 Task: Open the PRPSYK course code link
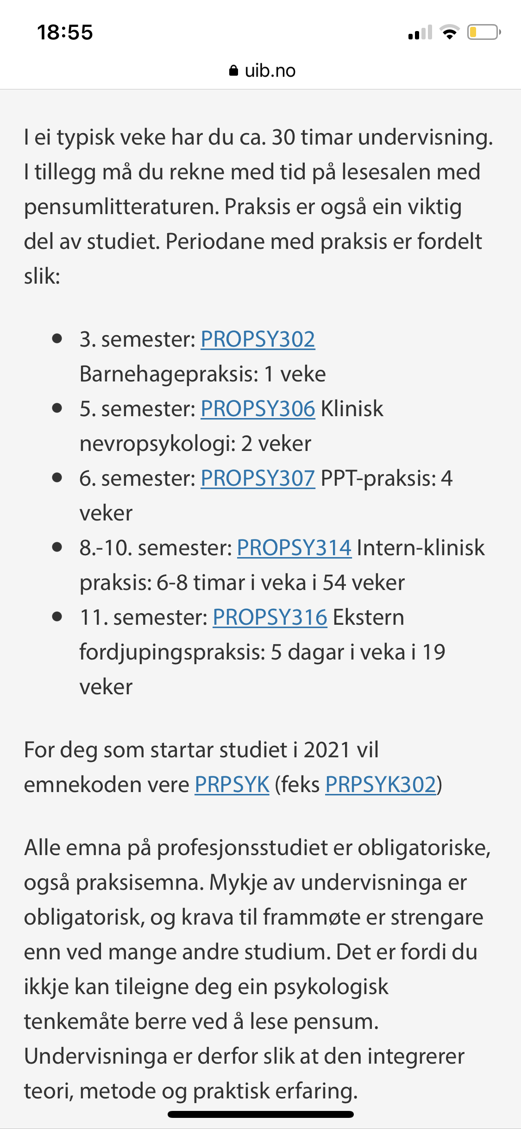coord(232,785)
